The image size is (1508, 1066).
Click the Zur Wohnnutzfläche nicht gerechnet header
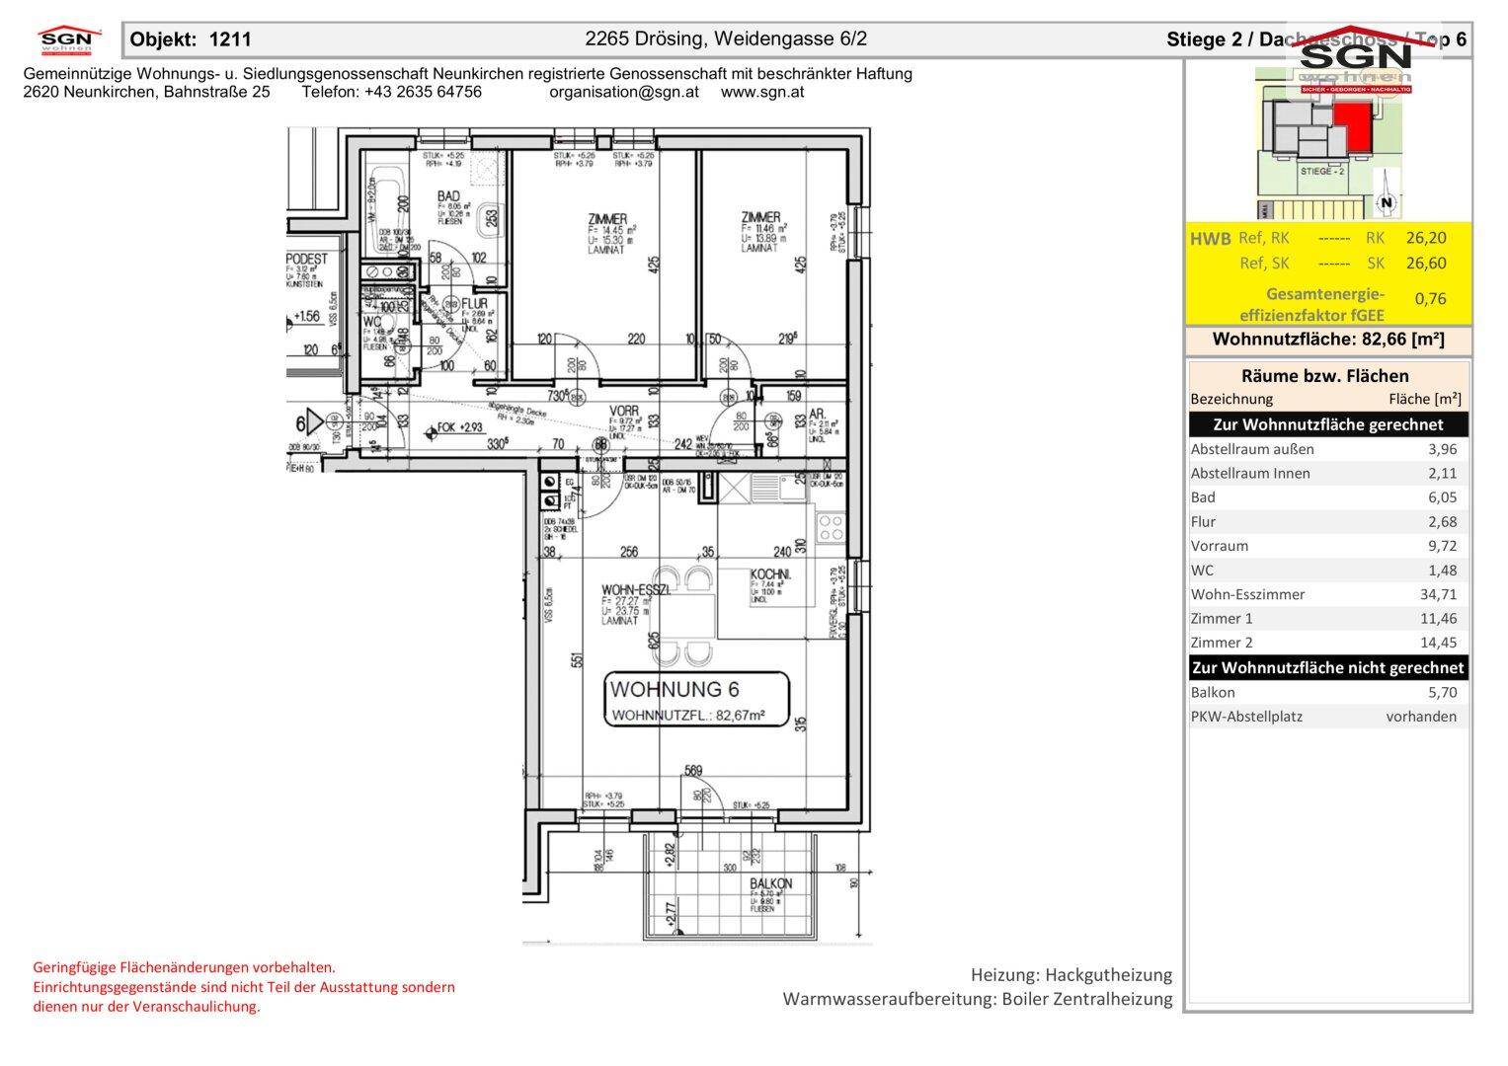(1328, 667)
